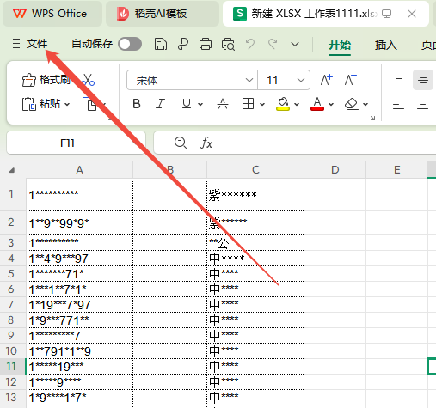Screen dimensions: 436x408
Task: Open font settings dialog launcher arrow
Action: click(372, 118)
